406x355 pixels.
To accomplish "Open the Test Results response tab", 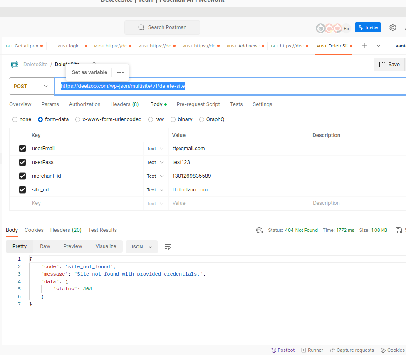I will click(x=102, y=230).
